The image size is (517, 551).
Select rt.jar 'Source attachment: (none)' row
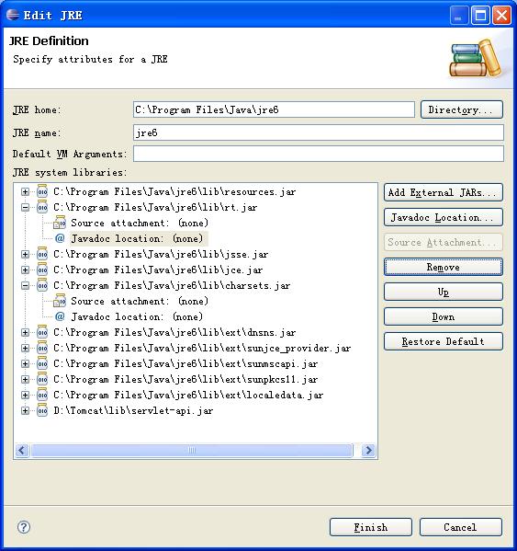(140, 223)
